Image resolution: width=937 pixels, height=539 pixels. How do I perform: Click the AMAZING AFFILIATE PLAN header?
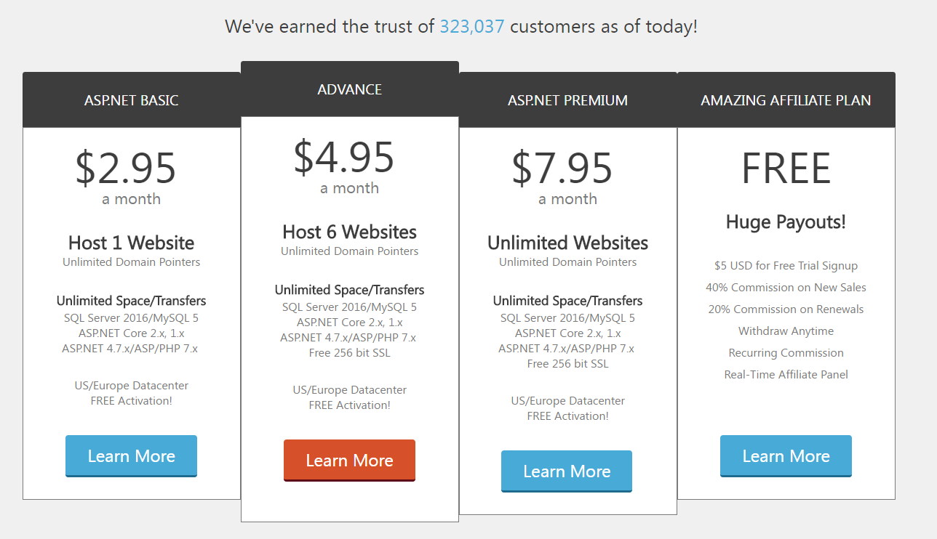pyautogui.click(x=786, y=100)
